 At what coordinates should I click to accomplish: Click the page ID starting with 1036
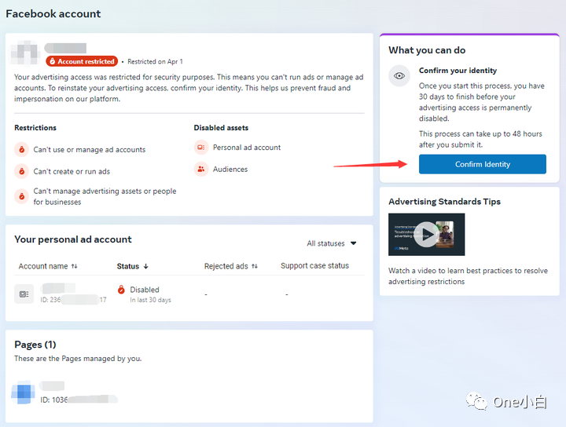(79, 400)
